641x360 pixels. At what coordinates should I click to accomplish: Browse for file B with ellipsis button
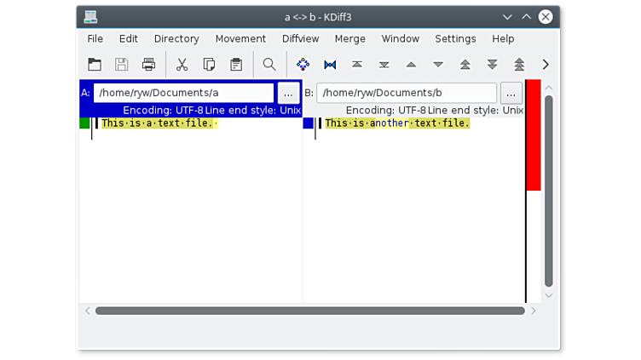[x=511, y=93]
